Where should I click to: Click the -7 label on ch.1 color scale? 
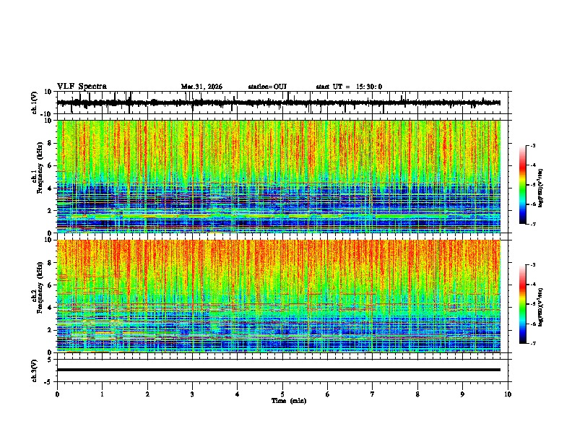[533, 224]
